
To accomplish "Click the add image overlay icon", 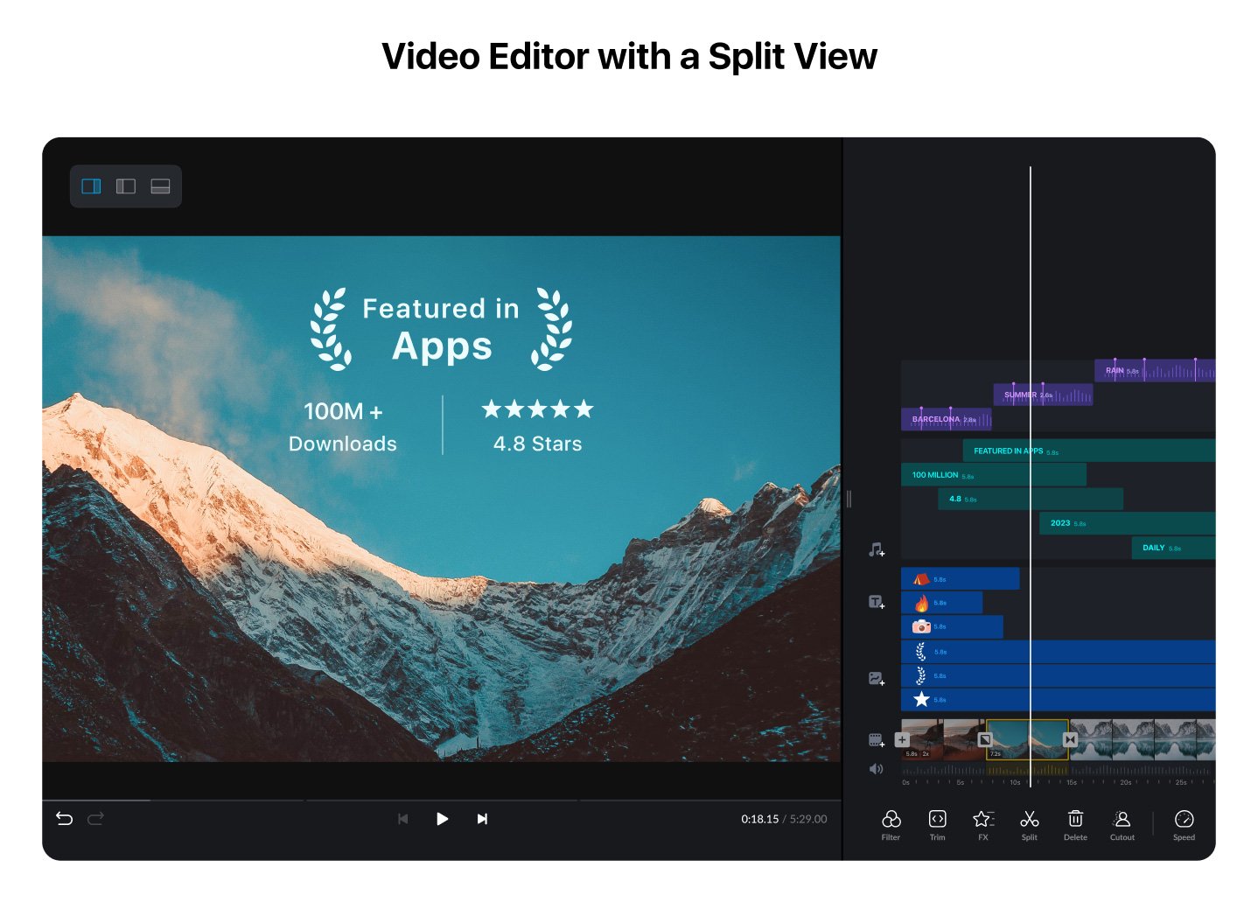I will 876,679.
